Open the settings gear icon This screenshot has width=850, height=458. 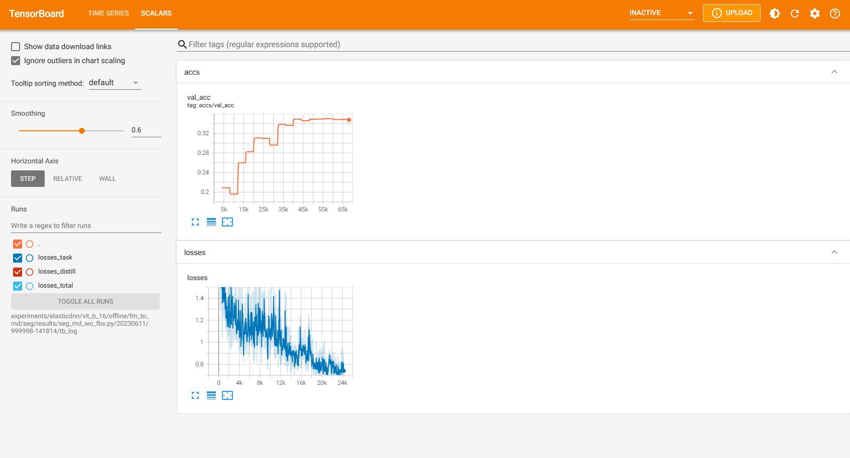[815, 14]
